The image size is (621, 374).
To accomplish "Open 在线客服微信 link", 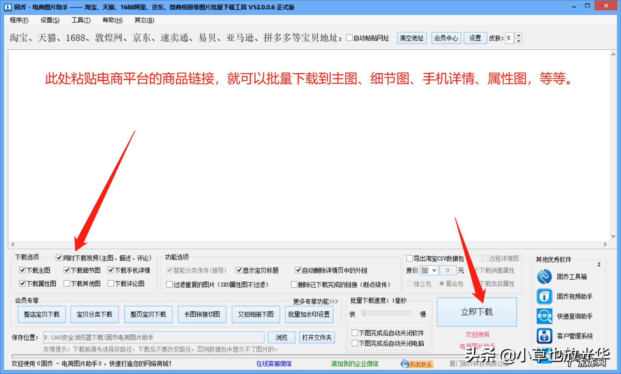I will pos(274,364).
